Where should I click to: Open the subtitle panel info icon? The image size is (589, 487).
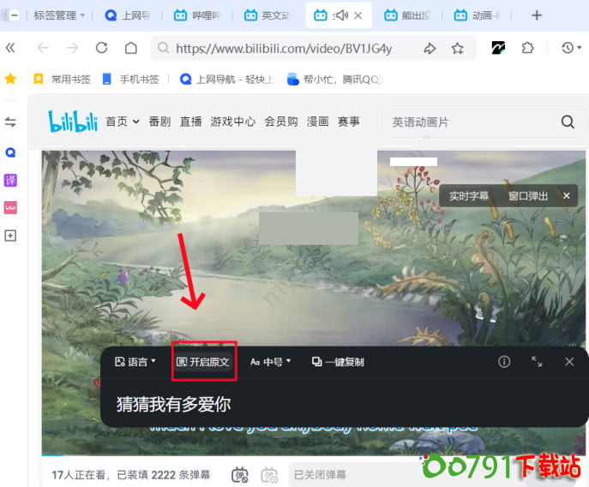tap(504, 362)
